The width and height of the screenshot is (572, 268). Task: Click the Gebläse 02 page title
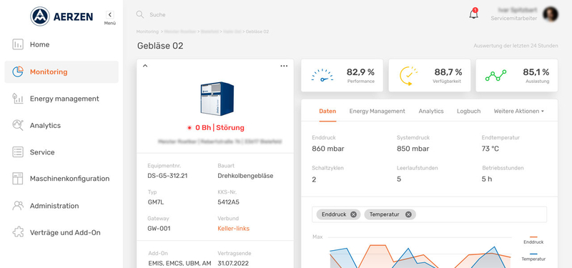(x=160, y=46)
